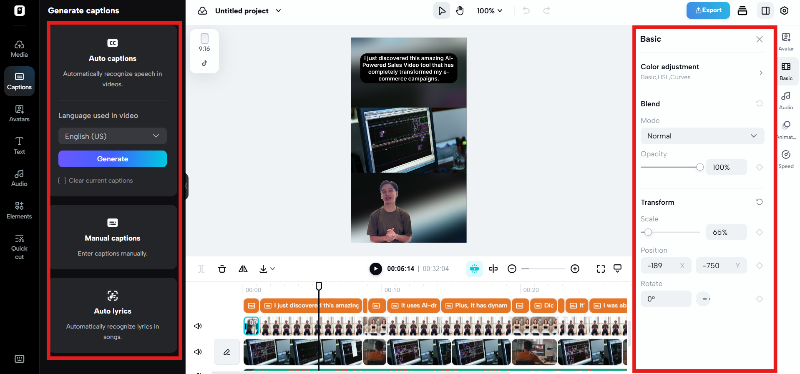Switch to the Speed tab
Viewport: 800px width, 374px height.
pyautogui.click(x=786, y=159)
